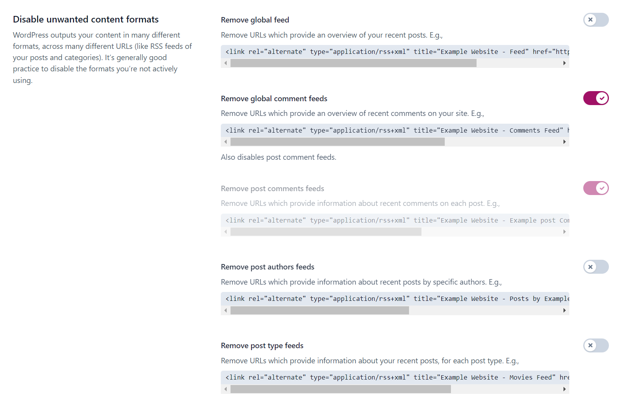Turn on Remove post authors feeds
Screen dimensions: 638x404
click(596, 267)
